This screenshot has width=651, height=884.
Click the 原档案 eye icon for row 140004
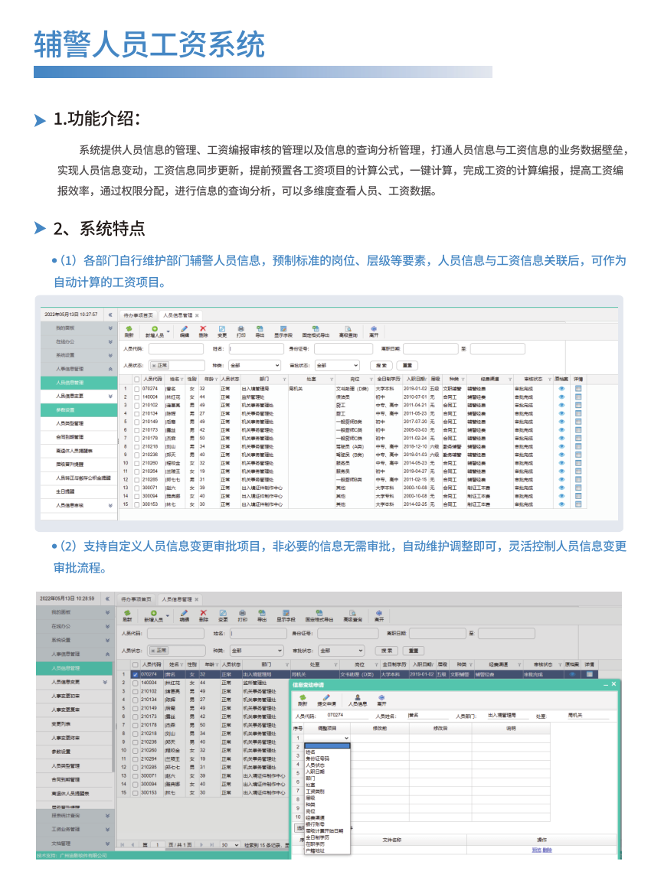click(x=561, y=397)
